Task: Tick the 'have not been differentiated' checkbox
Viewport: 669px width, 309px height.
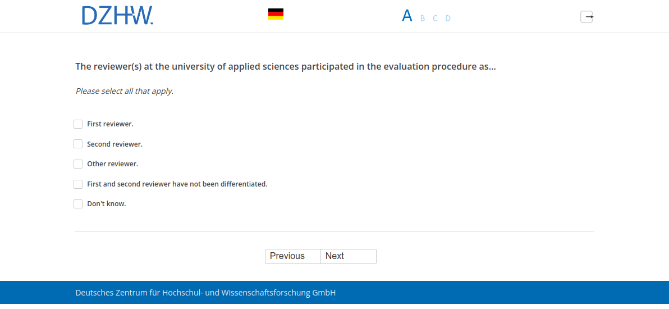Action: point(78,184)
